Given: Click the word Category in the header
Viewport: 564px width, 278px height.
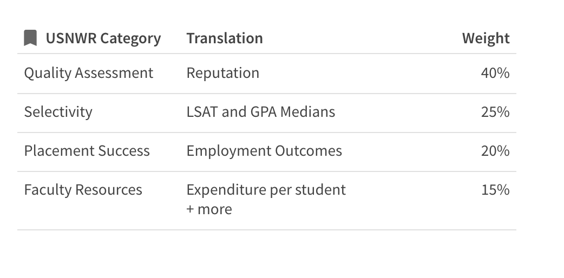Looking at the screenshot, I should (x=130, y=38).
